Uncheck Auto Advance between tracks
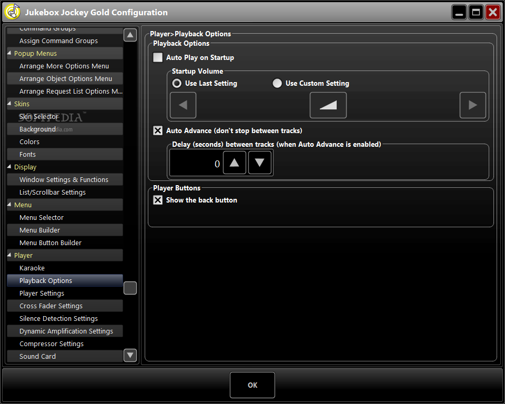This screenshot has width=505, height=404. coord(158,130)
